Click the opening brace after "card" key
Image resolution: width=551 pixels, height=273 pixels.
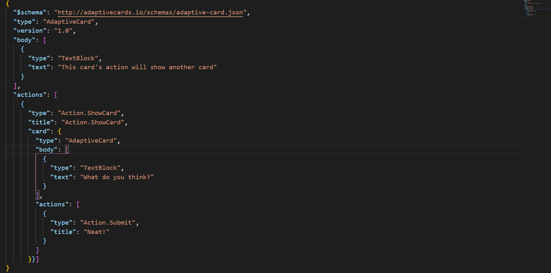pos(59,131)
